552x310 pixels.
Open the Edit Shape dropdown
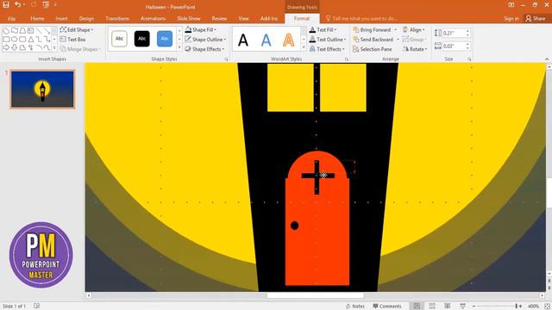(x=77, y=30)
